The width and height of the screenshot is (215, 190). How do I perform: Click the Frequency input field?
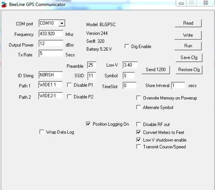(x=51, y=34)
